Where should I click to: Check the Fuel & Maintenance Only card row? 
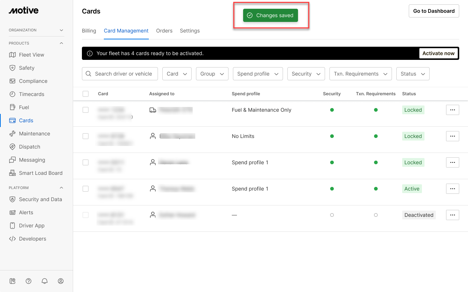[x=86, y=110]
